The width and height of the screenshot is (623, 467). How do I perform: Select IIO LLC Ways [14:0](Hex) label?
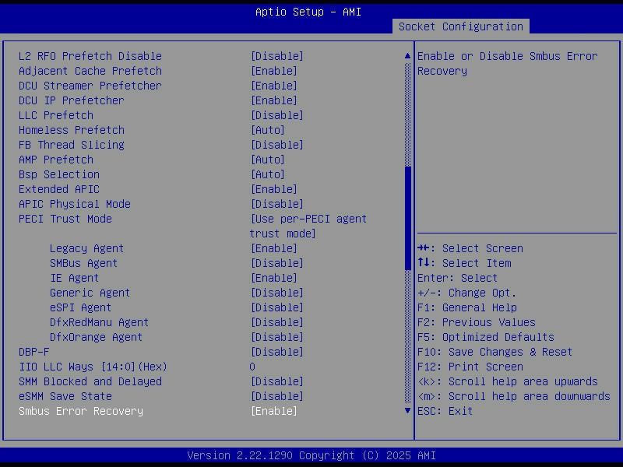93,367
